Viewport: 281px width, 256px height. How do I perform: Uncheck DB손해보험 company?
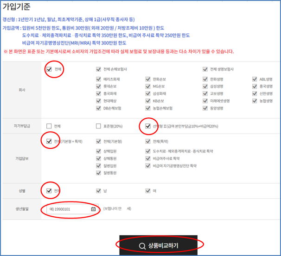[98, 108]
